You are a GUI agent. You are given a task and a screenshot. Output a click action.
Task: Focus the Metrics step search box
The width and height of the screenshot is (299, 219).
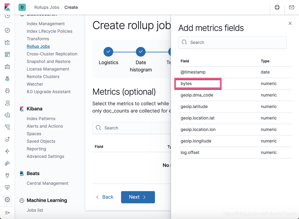(x=132, y=128)
